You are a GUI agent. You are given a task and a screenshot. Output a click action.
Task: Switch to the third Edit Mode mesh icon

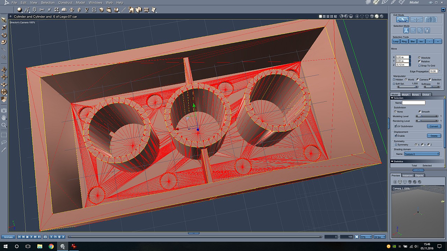[431, 20]
